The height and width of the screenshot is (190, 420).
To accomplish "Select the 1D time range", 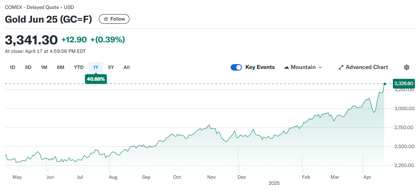I will [x=13, y=67].
